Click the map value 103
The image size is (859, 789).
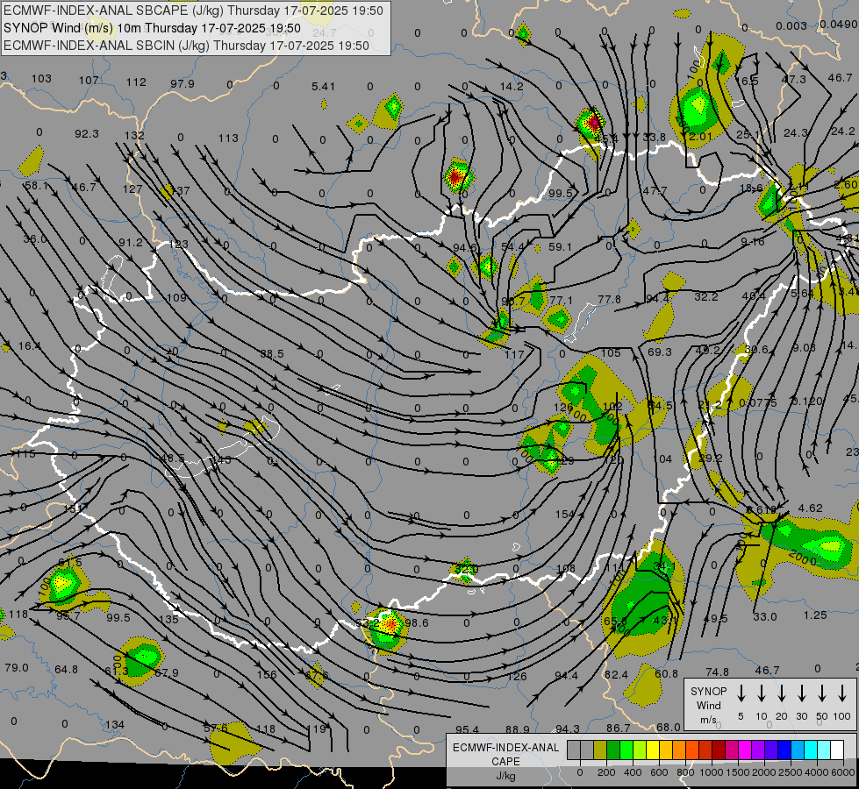pyautogui.click(x=41, y=78)
